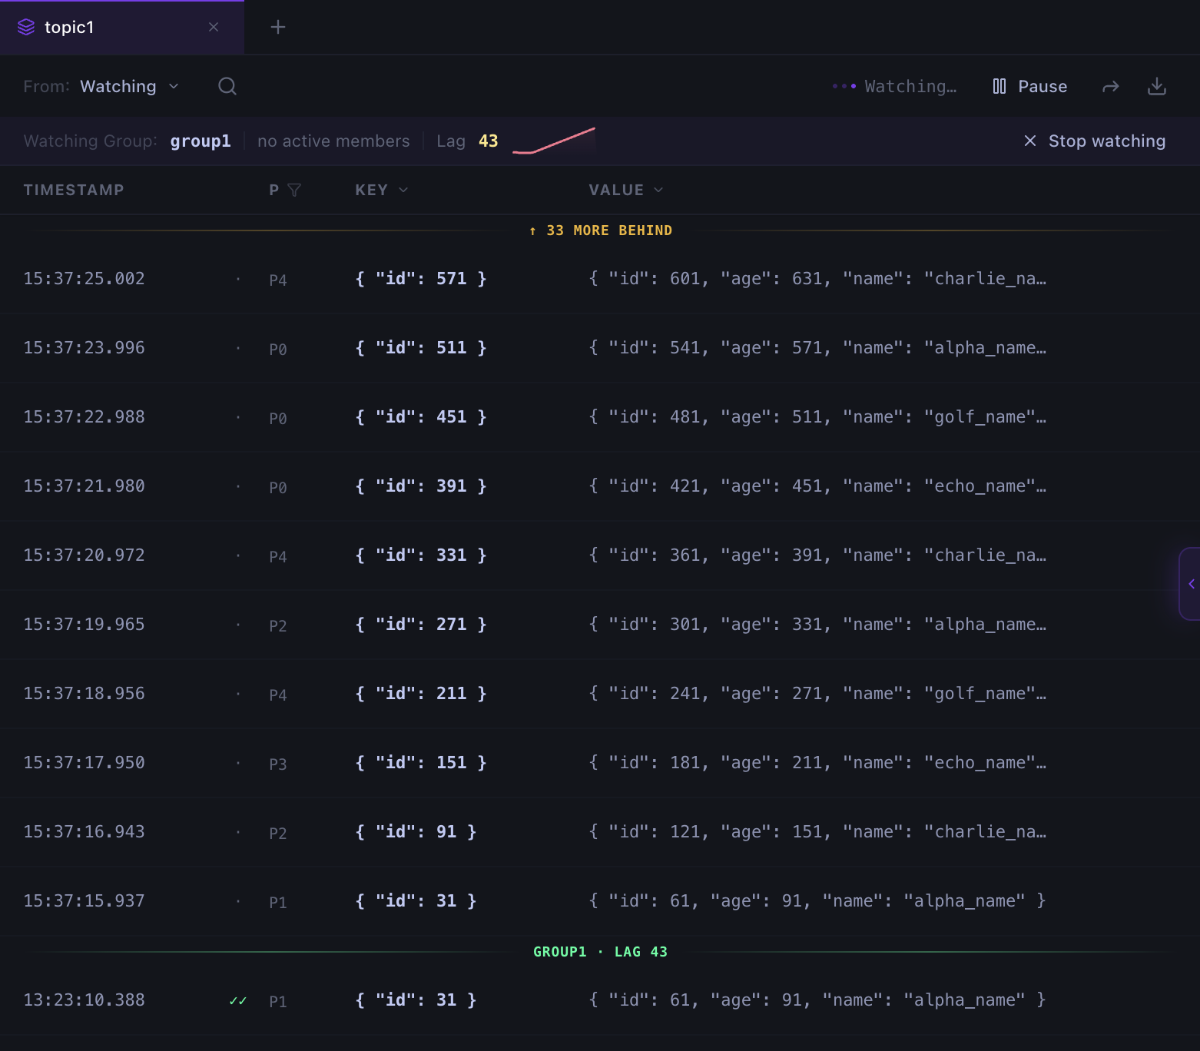Select the topic1 tab
This screenshot has height=1051, width=1200.
[122, 27]
